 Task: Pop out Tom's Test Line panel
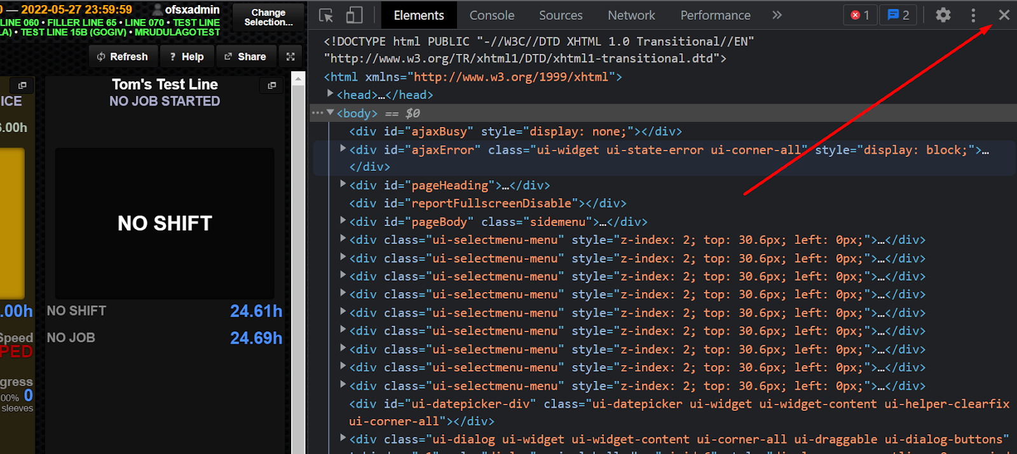(x=272, y=85)
